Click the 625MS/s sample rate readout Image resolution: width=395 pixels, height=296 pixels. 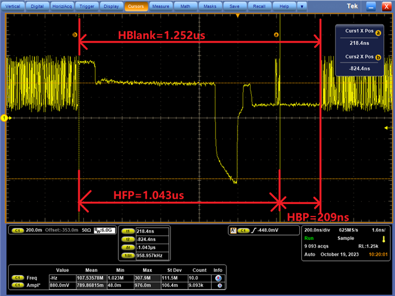348,230
